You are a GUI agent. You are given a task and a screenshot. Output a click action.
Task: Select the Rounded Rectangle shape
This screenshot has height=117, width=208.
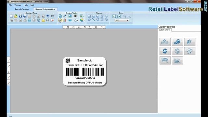click(x=94, y=16)
